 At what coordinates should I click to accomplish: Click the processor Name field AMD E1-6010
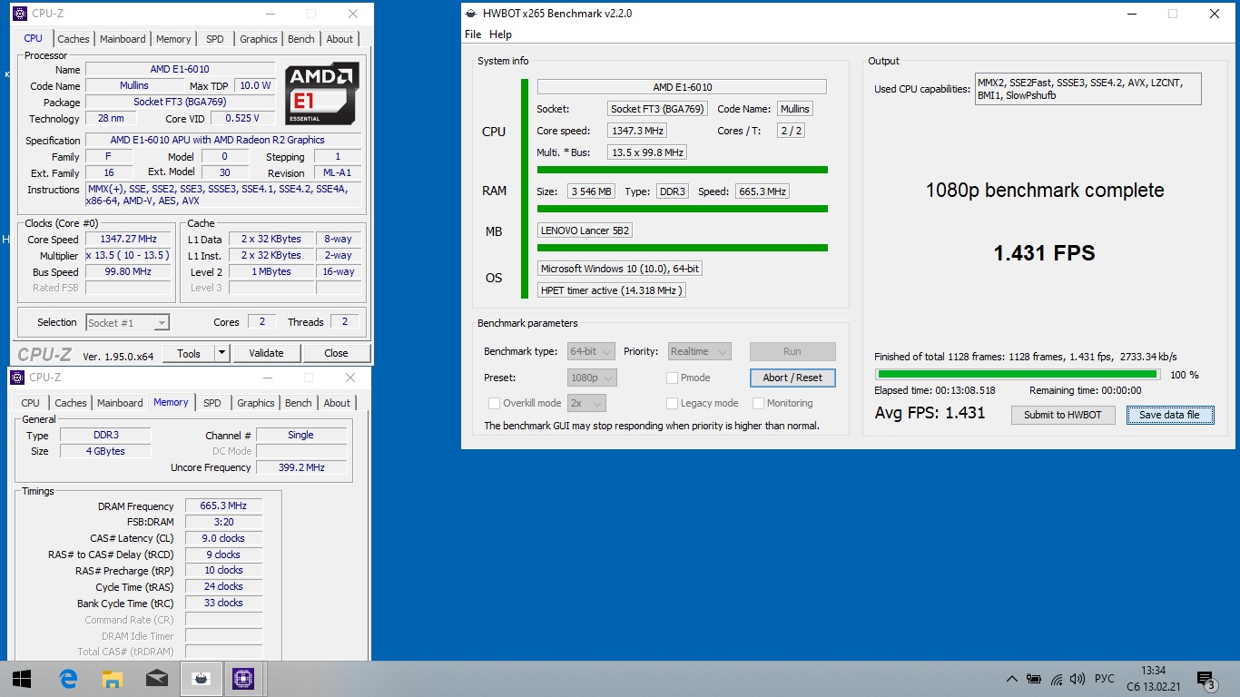coord(180,70)
